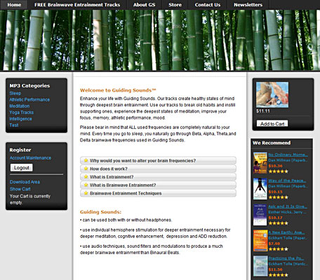
Task: Click the $7.08 book price
Action: click(x=274, y=244)
